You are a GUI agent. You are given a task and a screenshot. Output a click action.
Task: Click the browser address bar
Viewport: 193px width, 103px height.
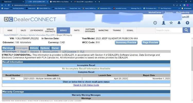click(x=91, y=5)
